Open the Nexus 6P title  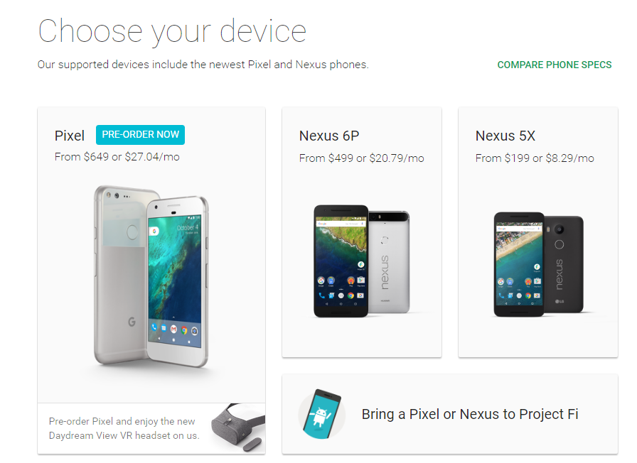(x=329, y=136)
